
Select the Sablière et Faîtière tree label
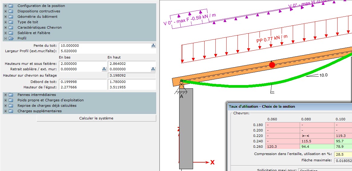point(34,33)
